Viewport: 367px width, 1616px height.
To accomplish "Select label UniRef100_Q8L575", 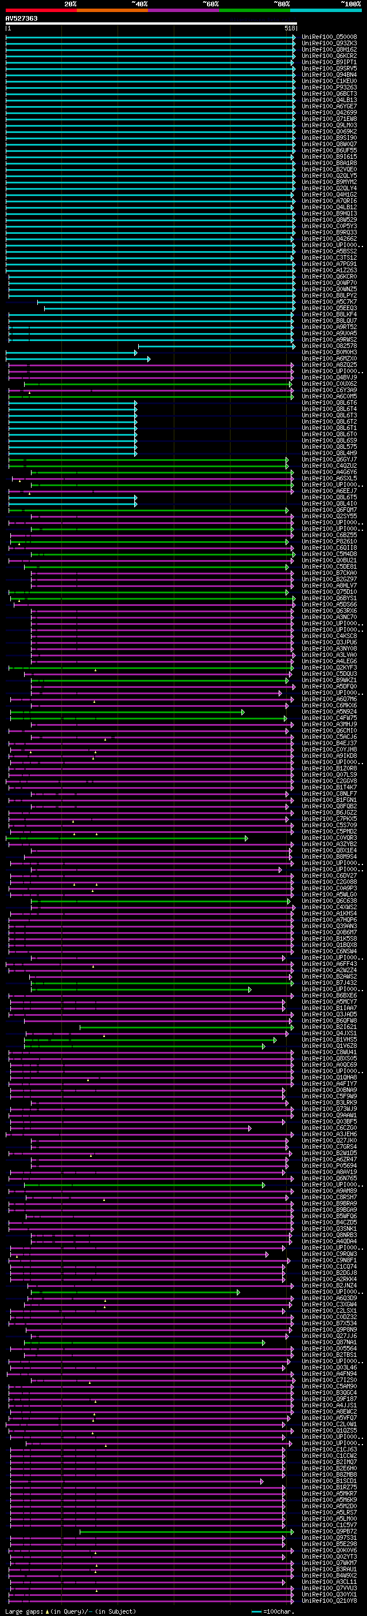I will click(329, 447).
